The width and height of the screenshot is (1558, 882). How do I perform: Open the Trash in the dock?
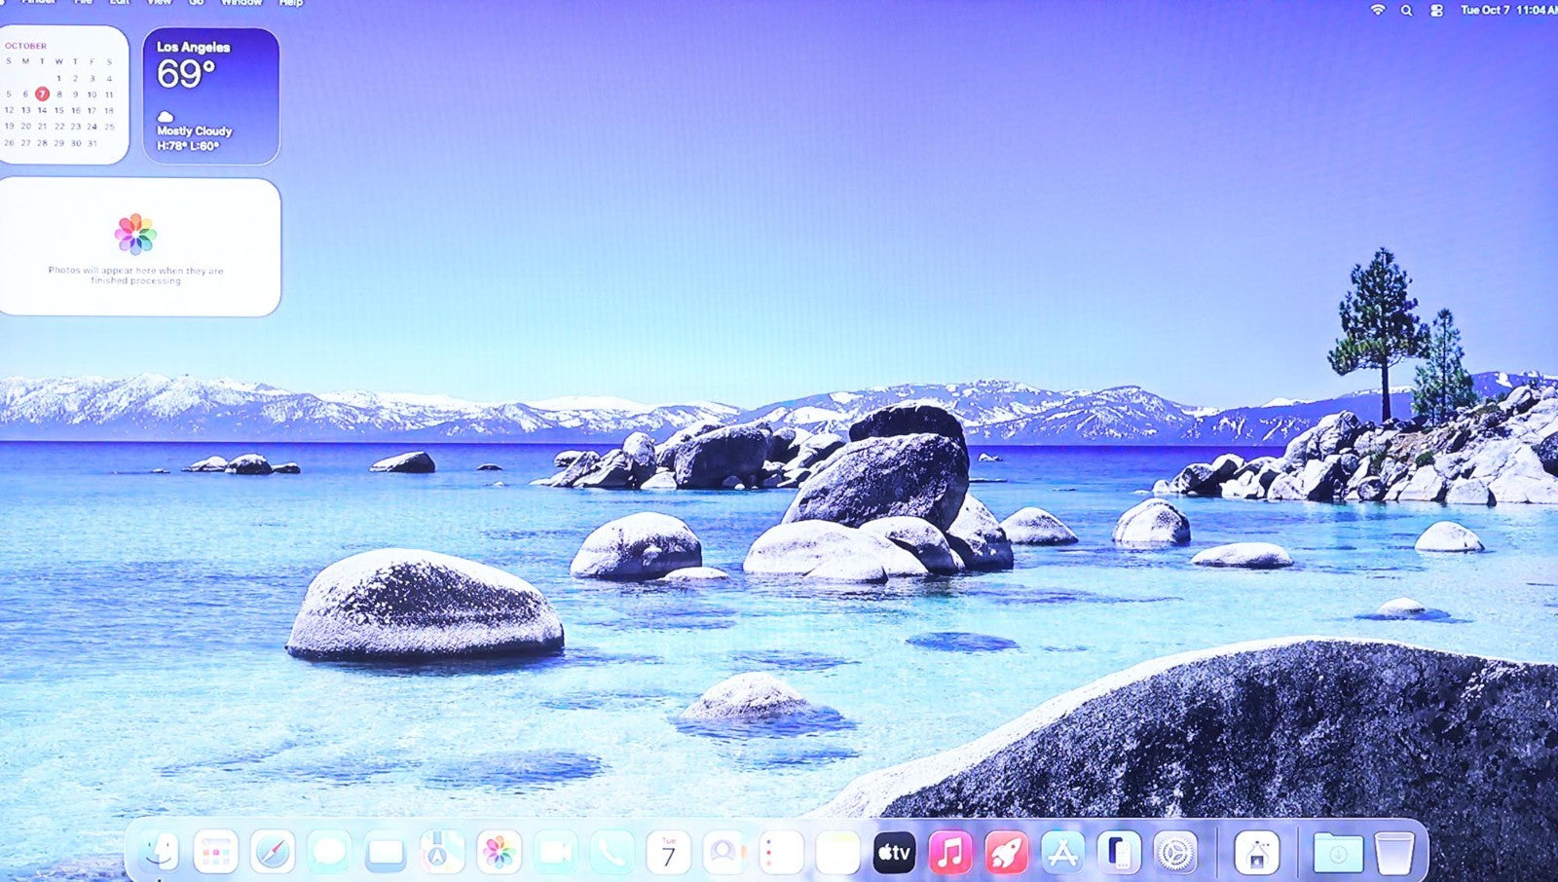(x=1394, y=853)
